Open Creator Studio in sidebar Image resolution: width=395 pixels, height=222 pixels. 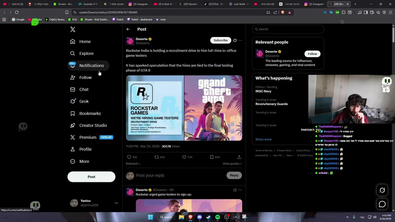click(89, 125)
